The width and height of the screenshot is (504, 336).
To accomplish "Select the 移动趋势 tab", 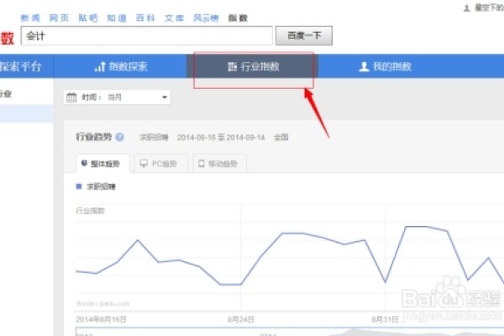I will point(220,164).
